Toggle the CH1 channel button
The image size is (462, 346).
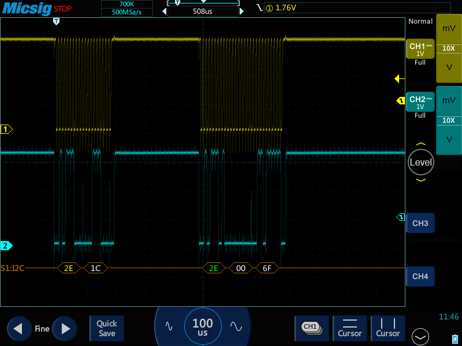[x=420, y=49]
